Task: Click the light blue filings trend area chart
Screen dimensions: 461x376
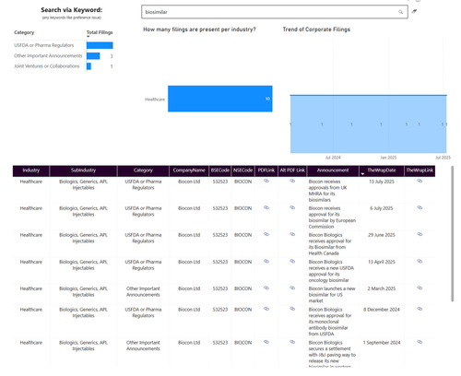Action: (x=368, y=124)
